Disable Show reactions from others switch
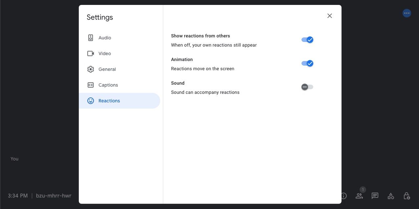The height and width of the screenshot is (209, 419). pyautogui.click(x=307, y=40)
